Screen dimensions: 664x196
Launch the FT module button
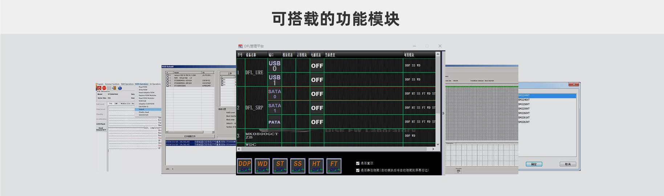click(x=334, y=166)
